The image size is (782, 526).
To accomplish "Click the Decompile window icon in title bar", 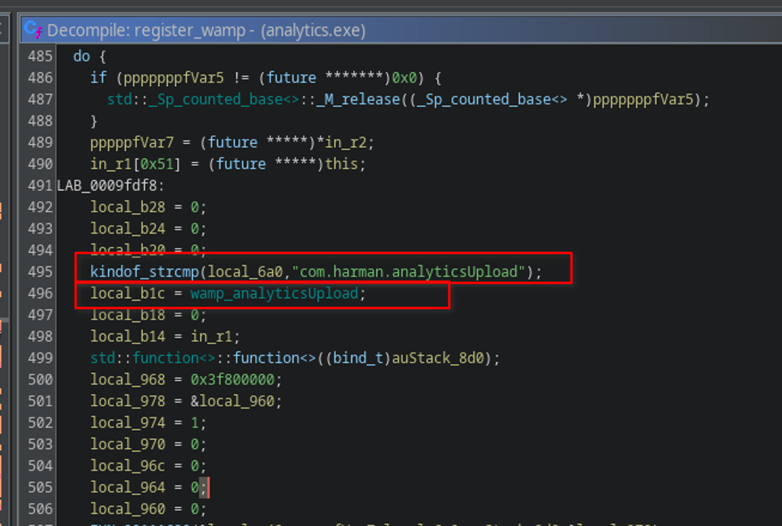I will [x=33, y=30].
